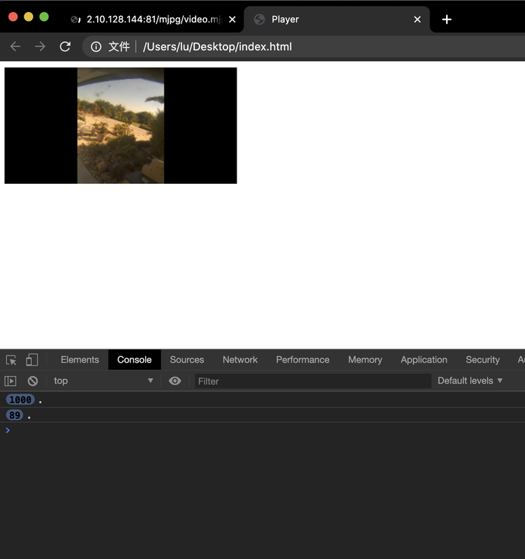Open the Memory panel
Viewport: 525px width, 559px height.
pyautogui.click(x=365, y=360)
